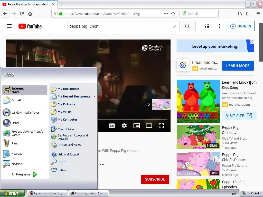
Task: Open the Run... dialog
Action: (x=73, y=170)
